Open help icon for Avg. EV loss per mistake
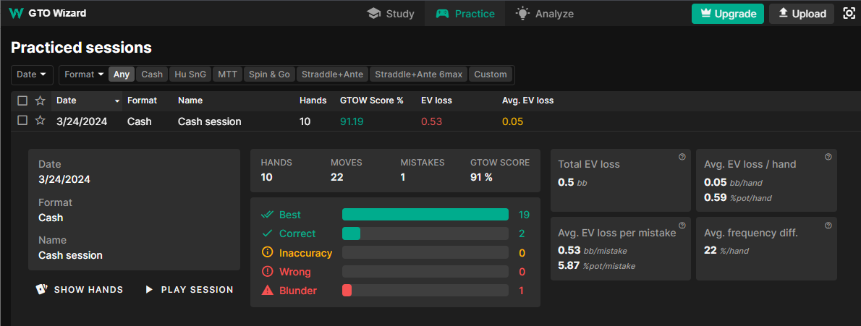This screenshot has width=861, height=326. (682, 226)
